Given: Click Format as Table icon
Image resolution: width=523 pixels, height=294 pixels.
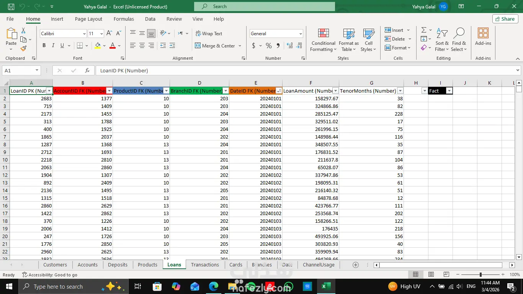Looking at the screenshot, I should (348, 40).
